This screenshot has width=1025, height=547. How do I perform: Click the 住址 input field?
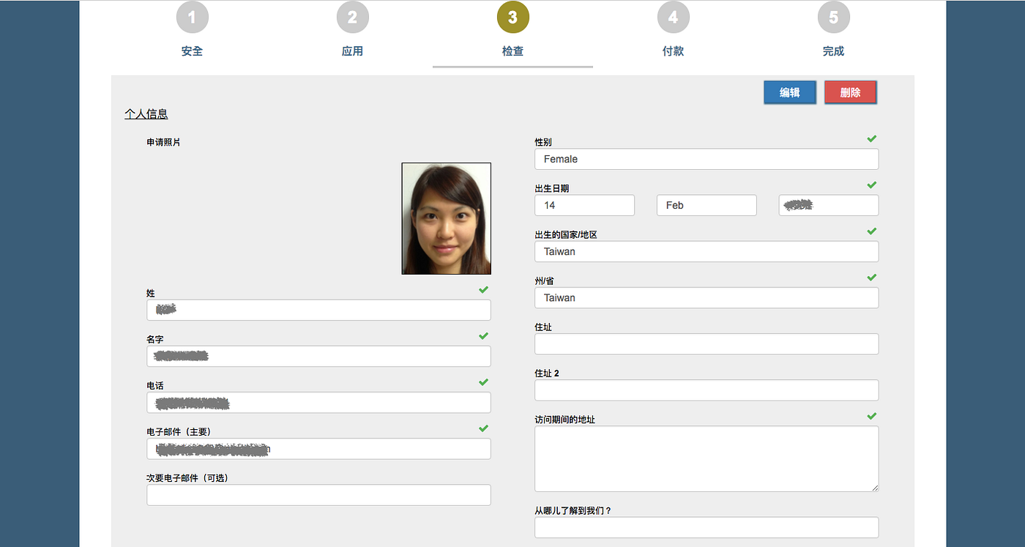[707, 344]
